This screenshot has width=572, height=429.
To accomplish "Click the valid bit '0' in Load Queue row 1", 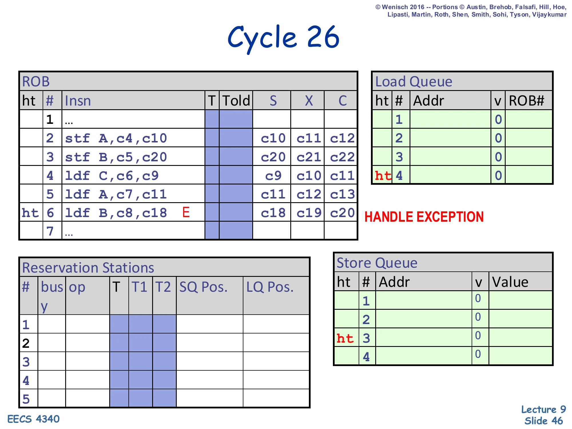I will pyautogui.click(x=498, y=120).
